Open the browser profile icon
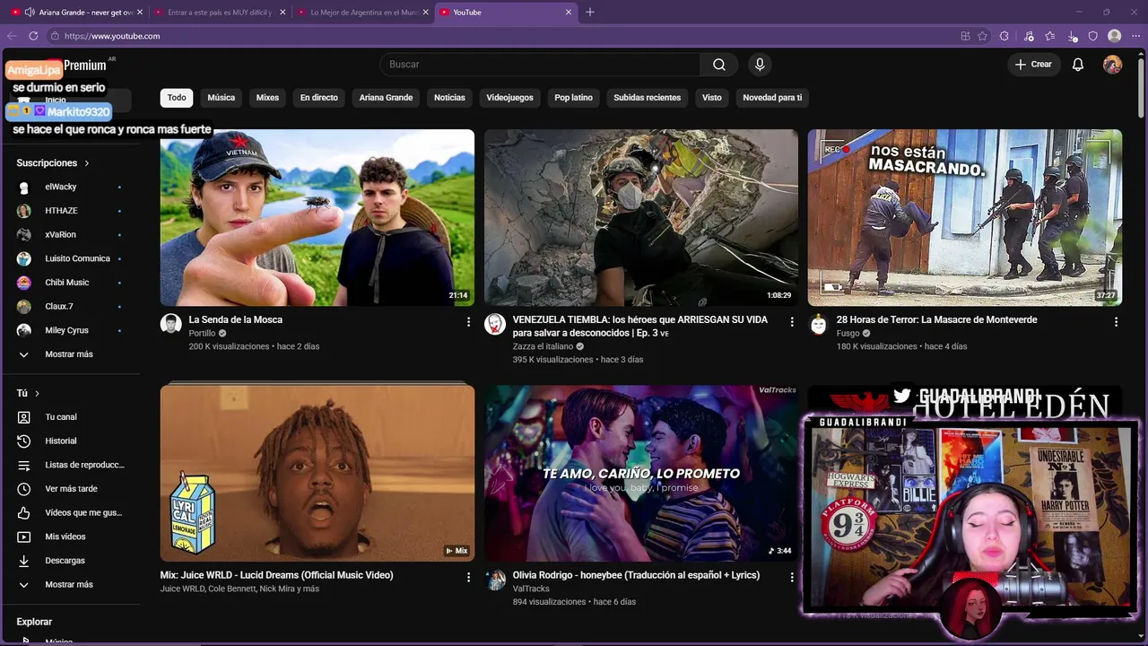 click(1114, 36)
